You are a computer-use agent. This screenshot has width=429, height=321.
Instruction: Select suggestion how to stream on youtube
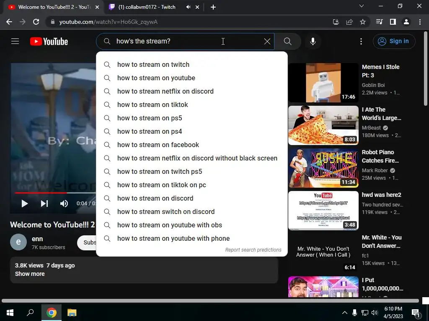pyautogui.click(x=192, y=78)
